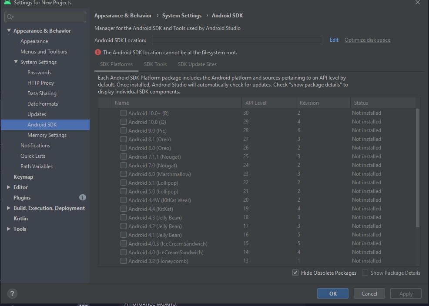
Task: Click the Android SDK Location field
Action: [238, 40]
